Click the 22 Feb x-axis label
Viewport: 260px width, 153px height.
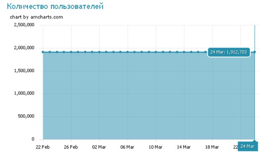click(43, 147)
